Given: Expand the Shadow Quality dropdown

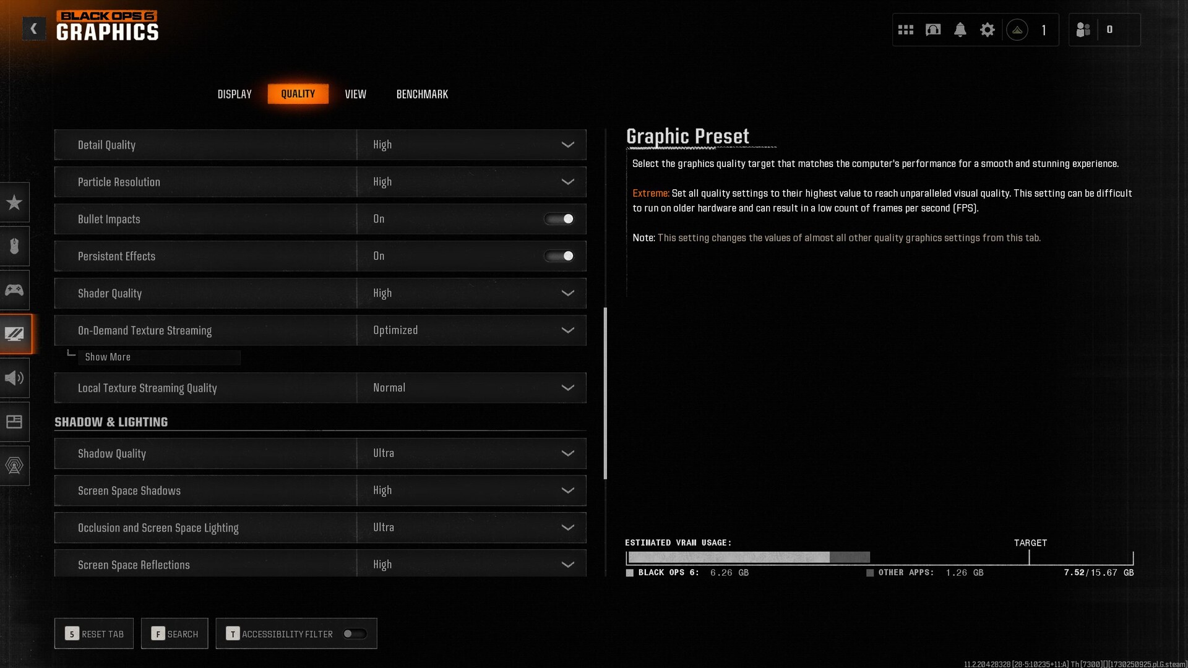Looking at the screenshot, I should click(471, 453).
